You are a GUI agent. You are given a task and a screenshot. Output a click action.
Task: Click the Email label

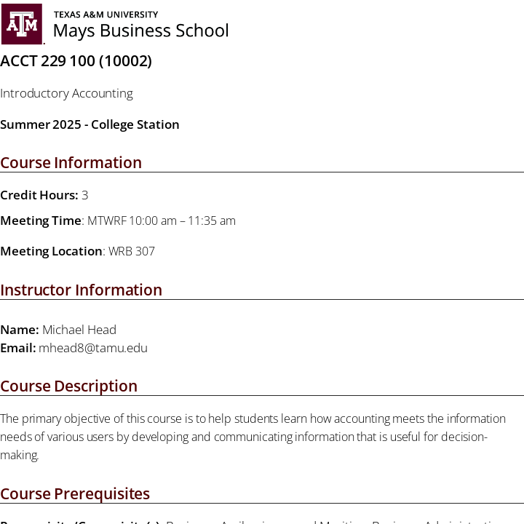(x=17, y=348)
